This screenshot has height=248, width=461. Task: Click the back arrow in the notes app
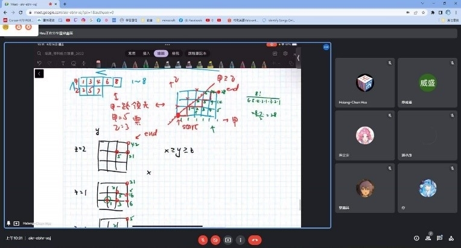click(x=39, y=74)
